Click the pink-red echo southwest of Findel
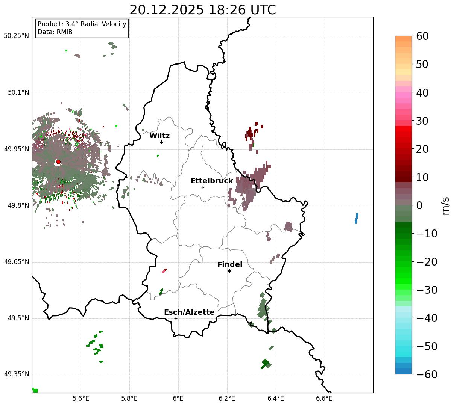 [x=164, y=271]
